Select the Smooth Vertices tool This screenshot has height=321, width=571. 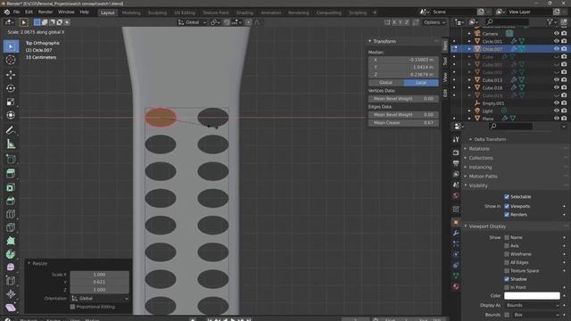tap(11, 267)
